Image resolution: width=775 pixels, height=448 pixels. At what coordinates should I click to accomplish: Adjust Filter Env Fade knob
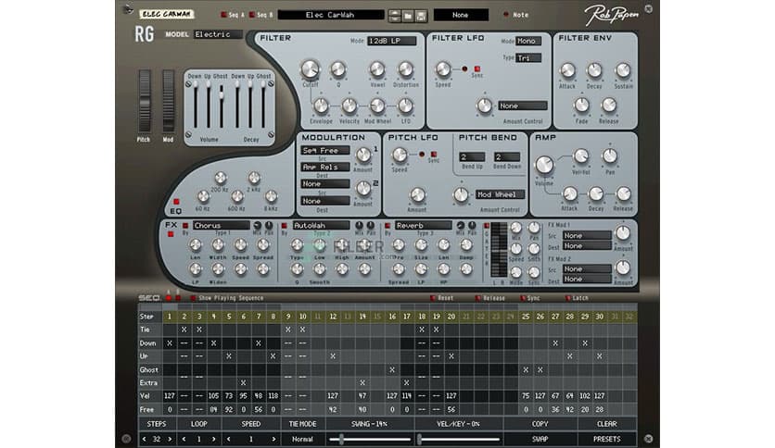click(x=582, y=106)
